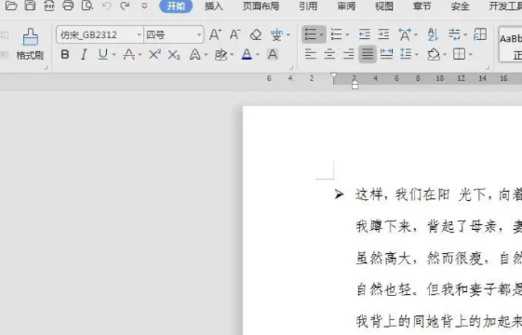522x335 pixels.
Task: Expand the quick access toolbar options
Action: point(144,6)
